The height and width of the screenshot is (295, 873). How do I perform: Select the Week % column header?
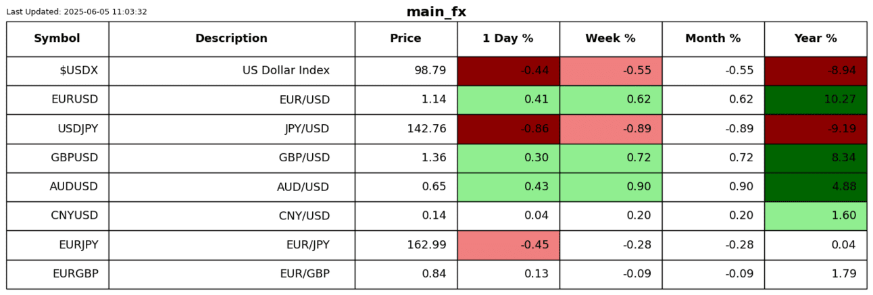tap(610, 38)
